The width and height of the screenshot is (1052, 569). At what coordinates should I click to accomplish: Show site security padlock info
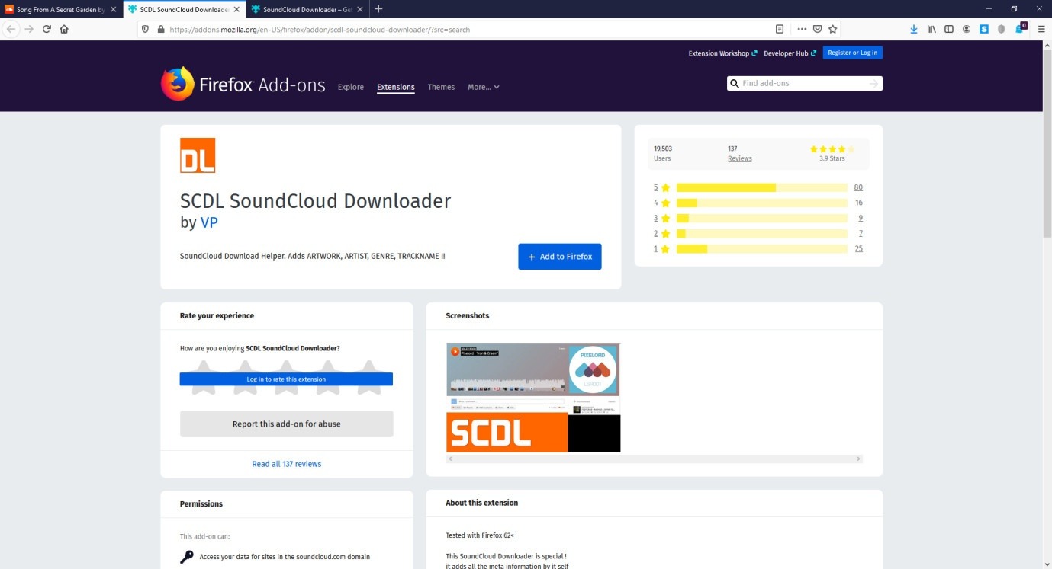(160, 29)
